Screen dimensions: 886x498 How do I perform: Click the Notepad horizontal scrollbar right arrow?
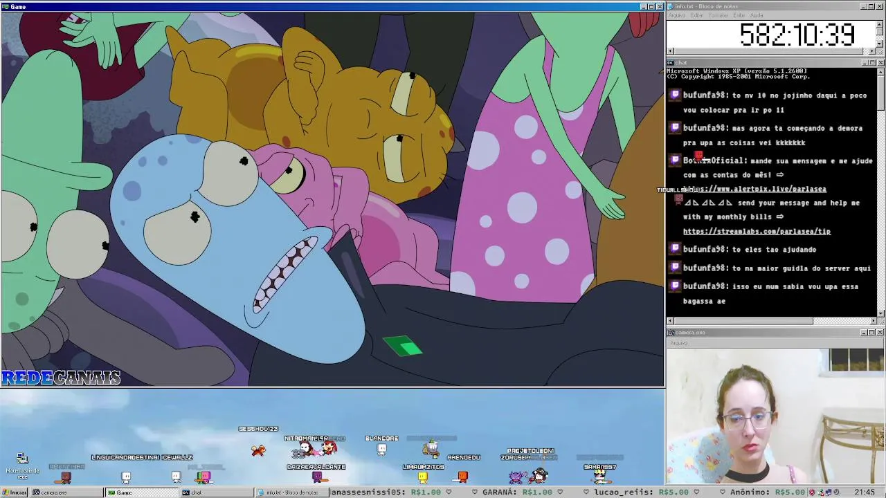872,50
